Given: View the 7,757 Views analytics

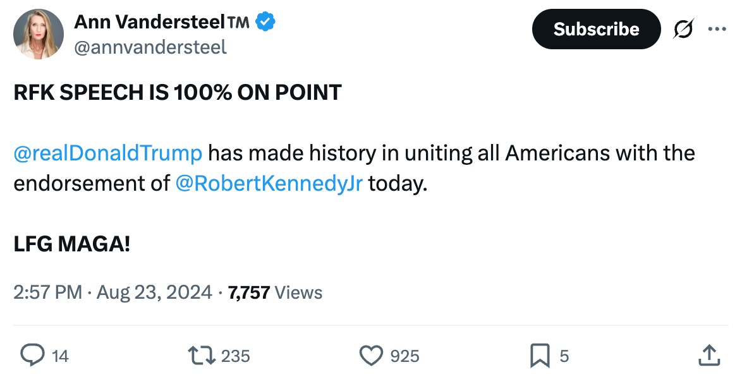Looking at the screenshot, I should (275, 292).
